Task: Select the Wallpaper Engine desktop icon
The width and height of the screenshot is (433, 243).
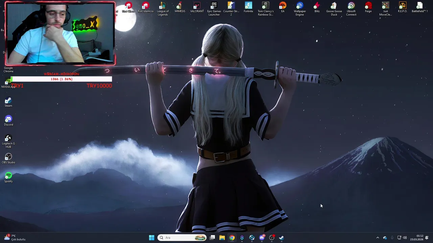Action: (300, 9)
